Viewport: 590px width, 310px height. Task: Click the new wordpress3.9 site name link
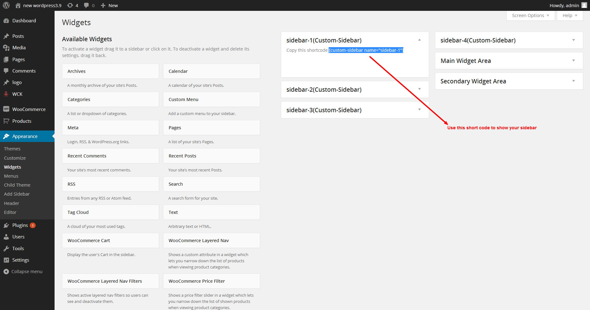42,6
